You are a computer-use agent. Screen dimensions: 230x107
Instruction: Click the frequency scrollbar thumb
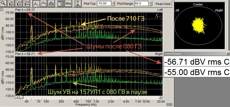pos(21,97)
